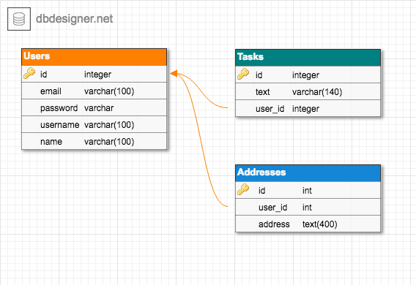Select the username field in Users table
Viewport: 416px width, 285px height.
pos(60,125)
